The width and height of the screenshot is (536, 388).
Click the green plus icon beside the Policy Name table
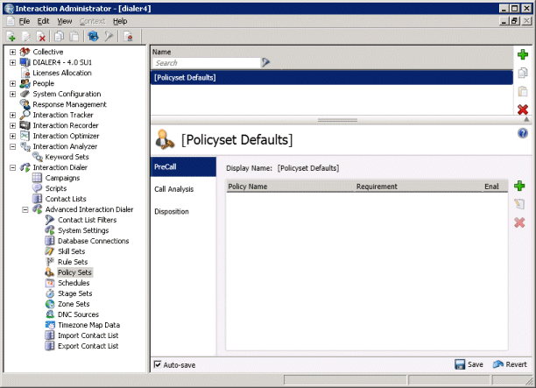519,187
